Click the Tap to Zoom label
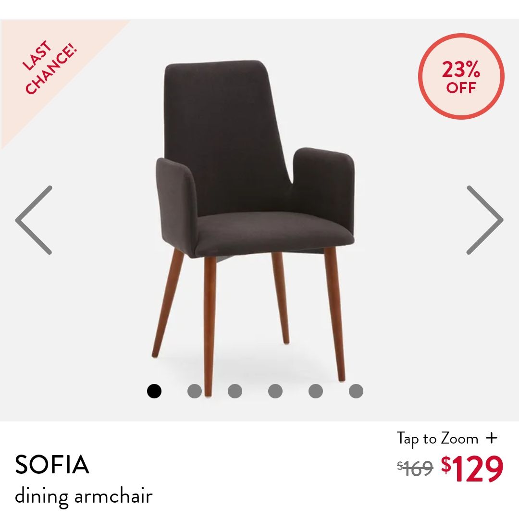The width and height of the screenshot is (519, 519). (438, 439)
